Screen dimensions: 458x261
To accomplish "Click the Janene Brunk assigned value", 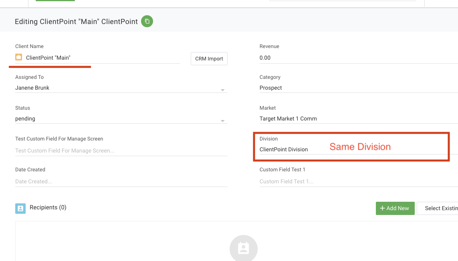I will pyautogui.click(x=32, y=88).
